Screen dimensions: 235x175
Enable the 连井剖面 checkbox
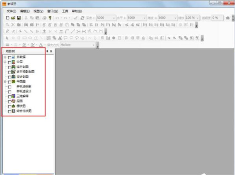(x=9, y=67)
